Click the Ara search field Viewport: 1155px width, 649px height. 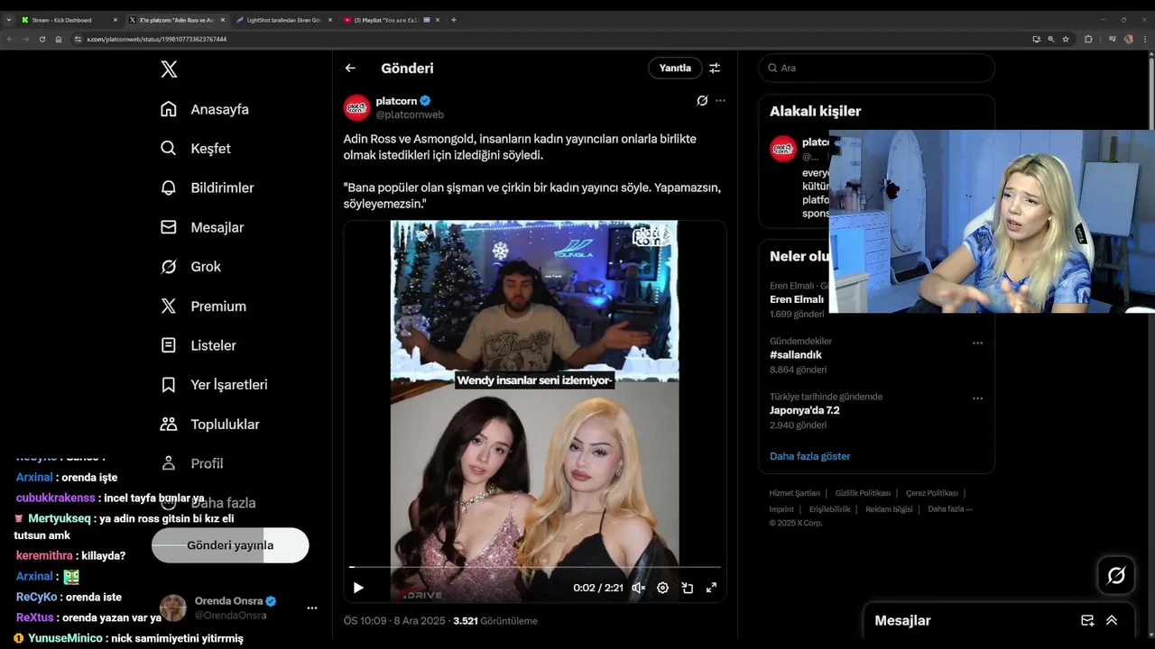(876, 68)
